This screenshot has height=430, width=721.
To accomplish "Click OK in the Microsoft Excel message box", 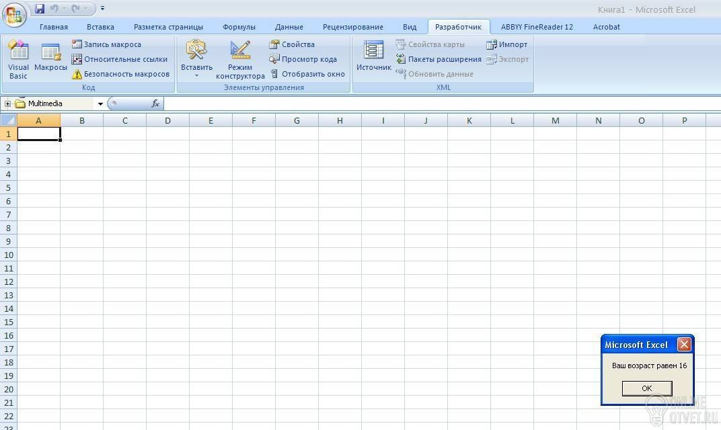I will 647,388.
